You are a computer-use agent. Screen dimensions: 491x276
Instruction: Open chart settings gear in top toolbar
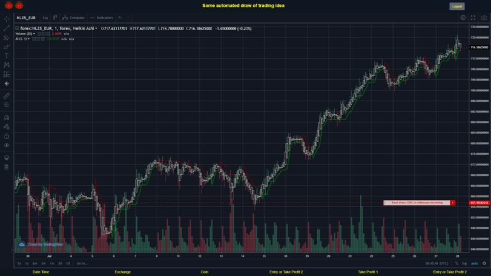click(463, 18)
